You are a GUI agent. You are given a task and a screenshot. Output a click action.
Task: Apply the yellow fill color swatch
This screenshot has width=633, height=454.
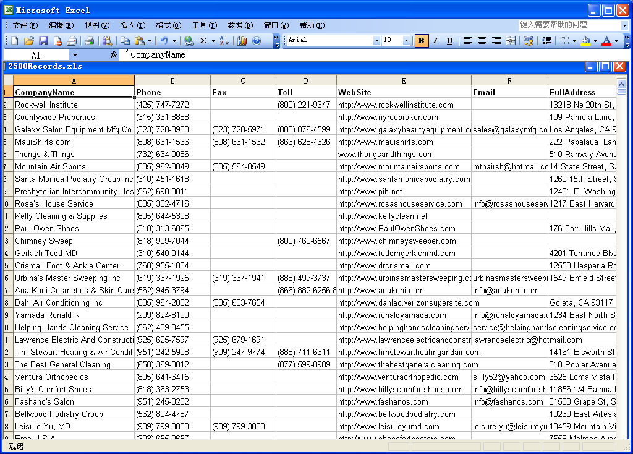[585, 41]
